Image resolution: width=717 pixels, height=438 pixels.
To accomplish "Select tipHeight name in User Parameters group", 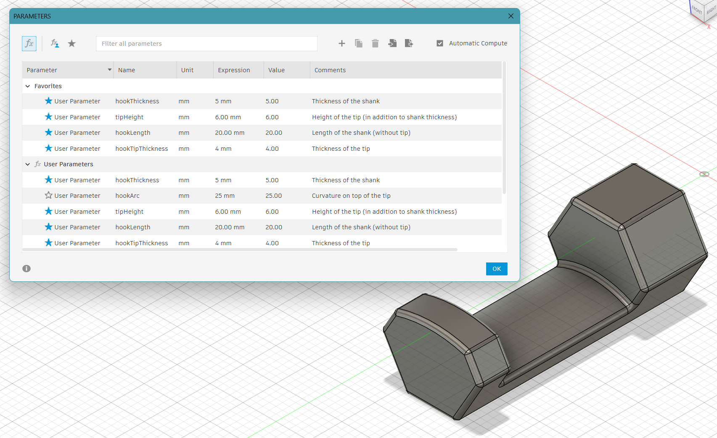I will point(130,212).
